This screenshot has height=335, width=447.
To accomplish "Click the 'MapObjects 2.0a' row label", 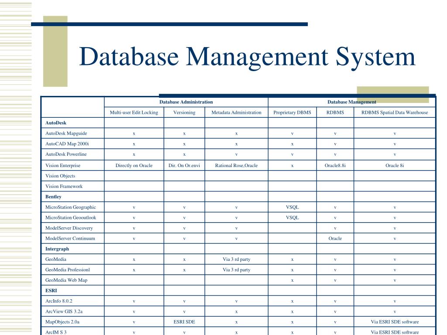I will click(x=62, y=322).
